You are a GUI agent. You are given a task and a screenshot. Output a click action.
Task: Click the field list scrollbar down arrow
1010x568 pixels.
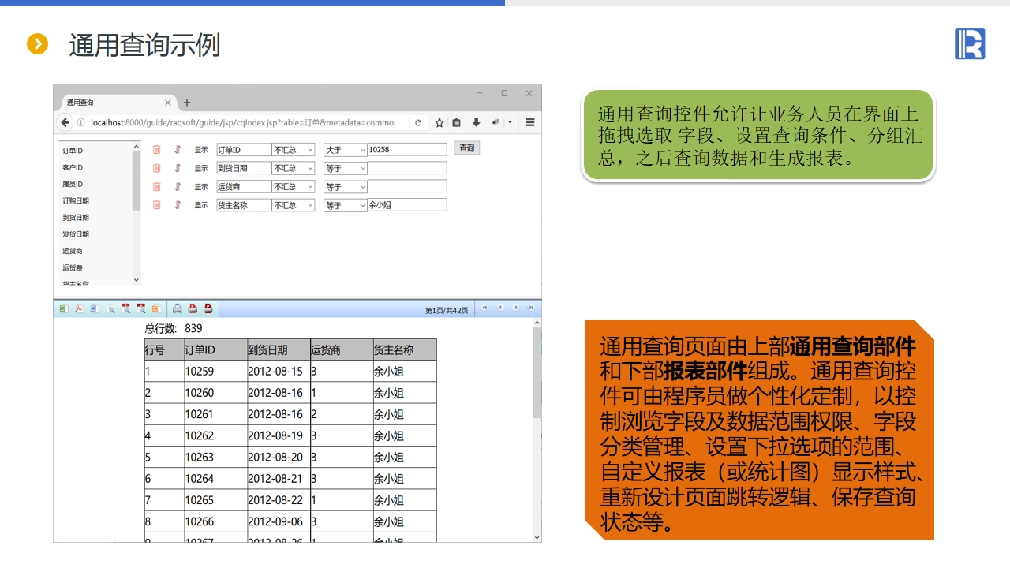137,280
